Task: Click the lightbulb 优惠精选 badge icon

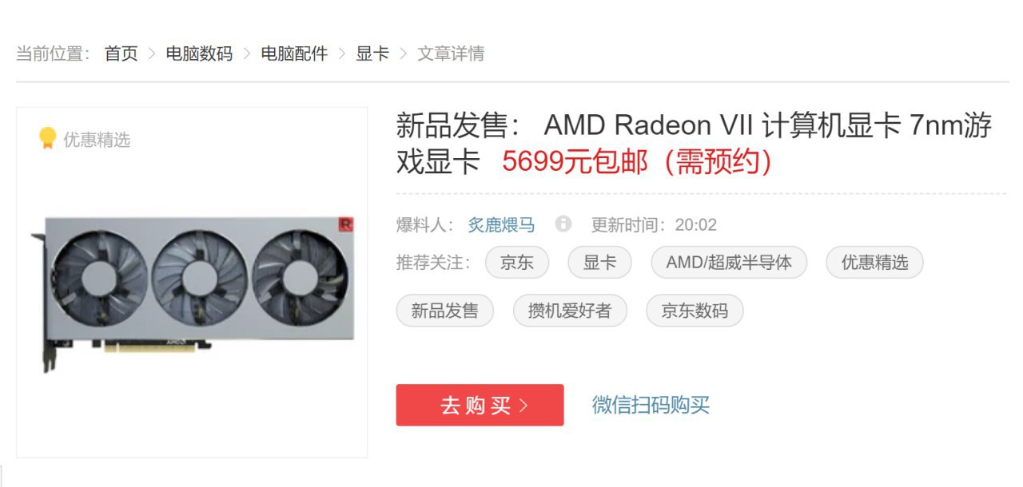Action: tap(48, 139)
